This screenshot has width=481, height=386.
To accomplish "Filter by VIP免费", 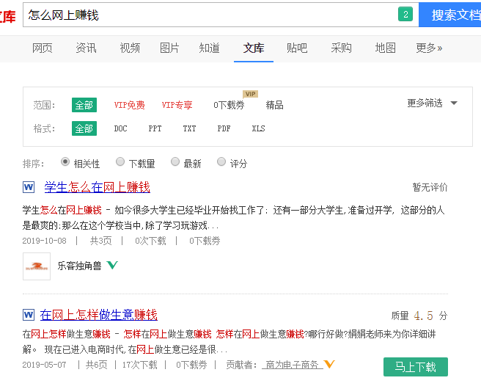I will (x=130, y=105).
